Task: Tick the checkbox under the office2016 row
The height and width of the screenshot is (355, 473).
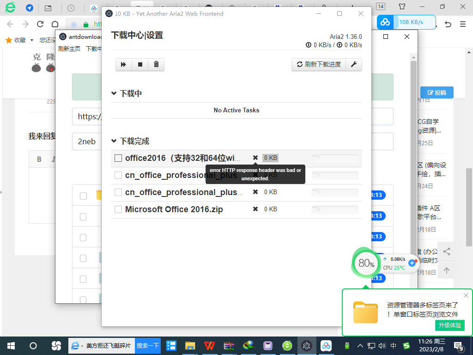Action: tap(118, 175)
